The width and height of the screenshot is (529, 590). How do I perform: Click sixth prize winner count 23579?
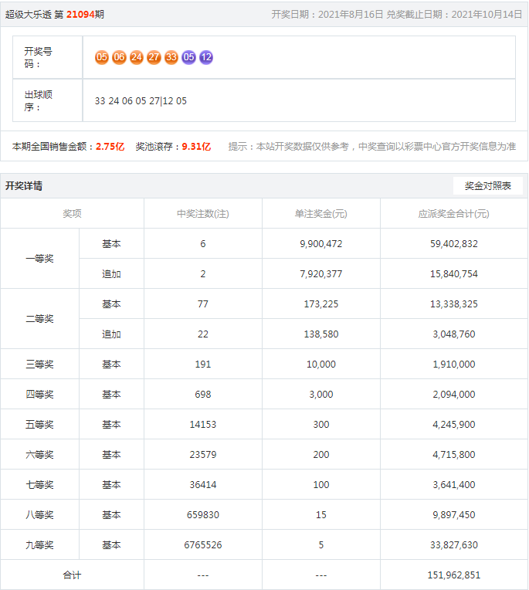coord(203,455)
